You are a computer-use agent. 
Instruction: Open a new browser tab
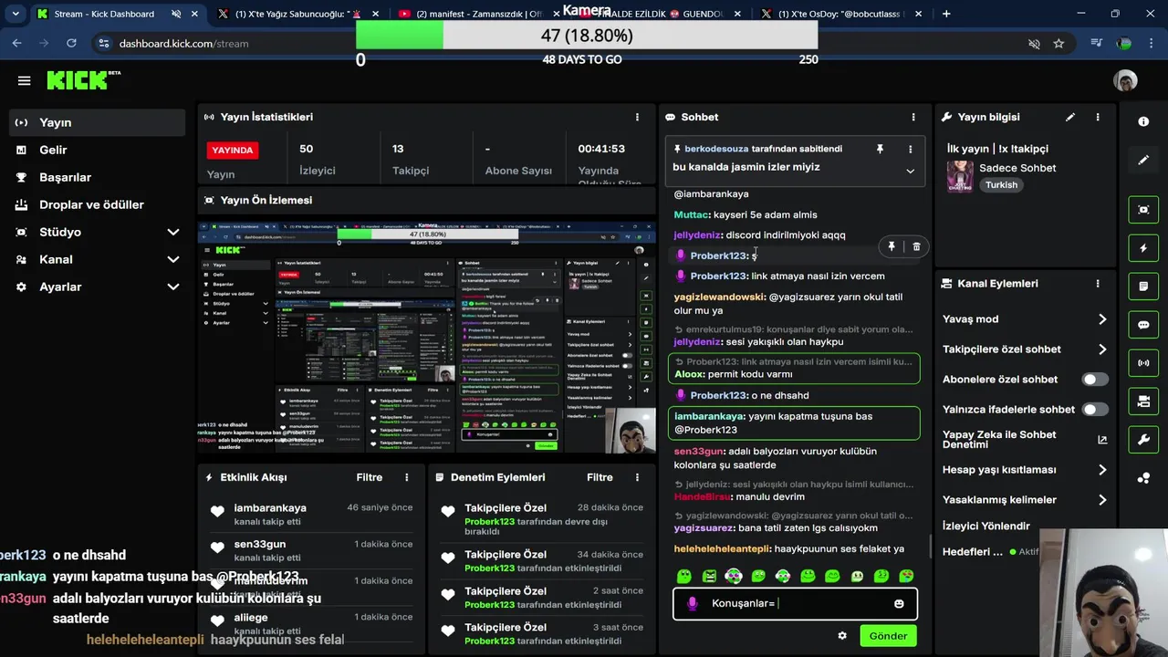coord(946,14)
